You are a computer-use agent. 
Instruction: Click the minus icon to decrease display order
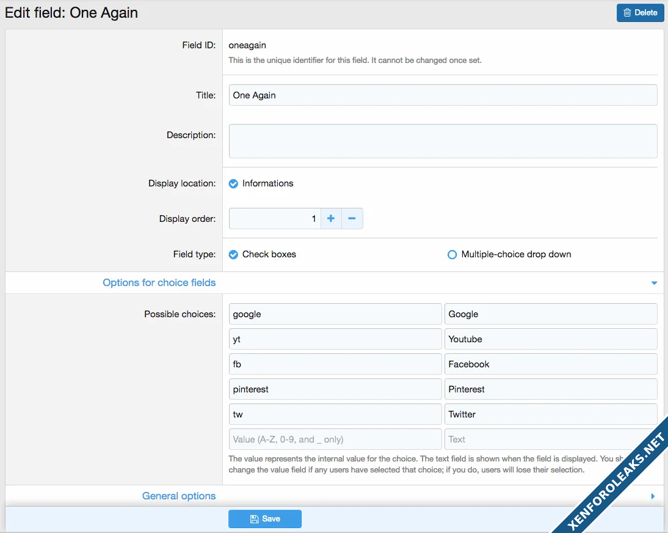tap(352, 219)
